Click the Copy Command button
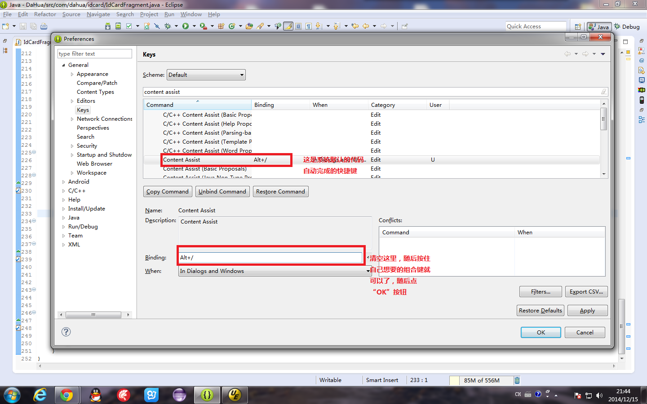 tap(168, 192)
